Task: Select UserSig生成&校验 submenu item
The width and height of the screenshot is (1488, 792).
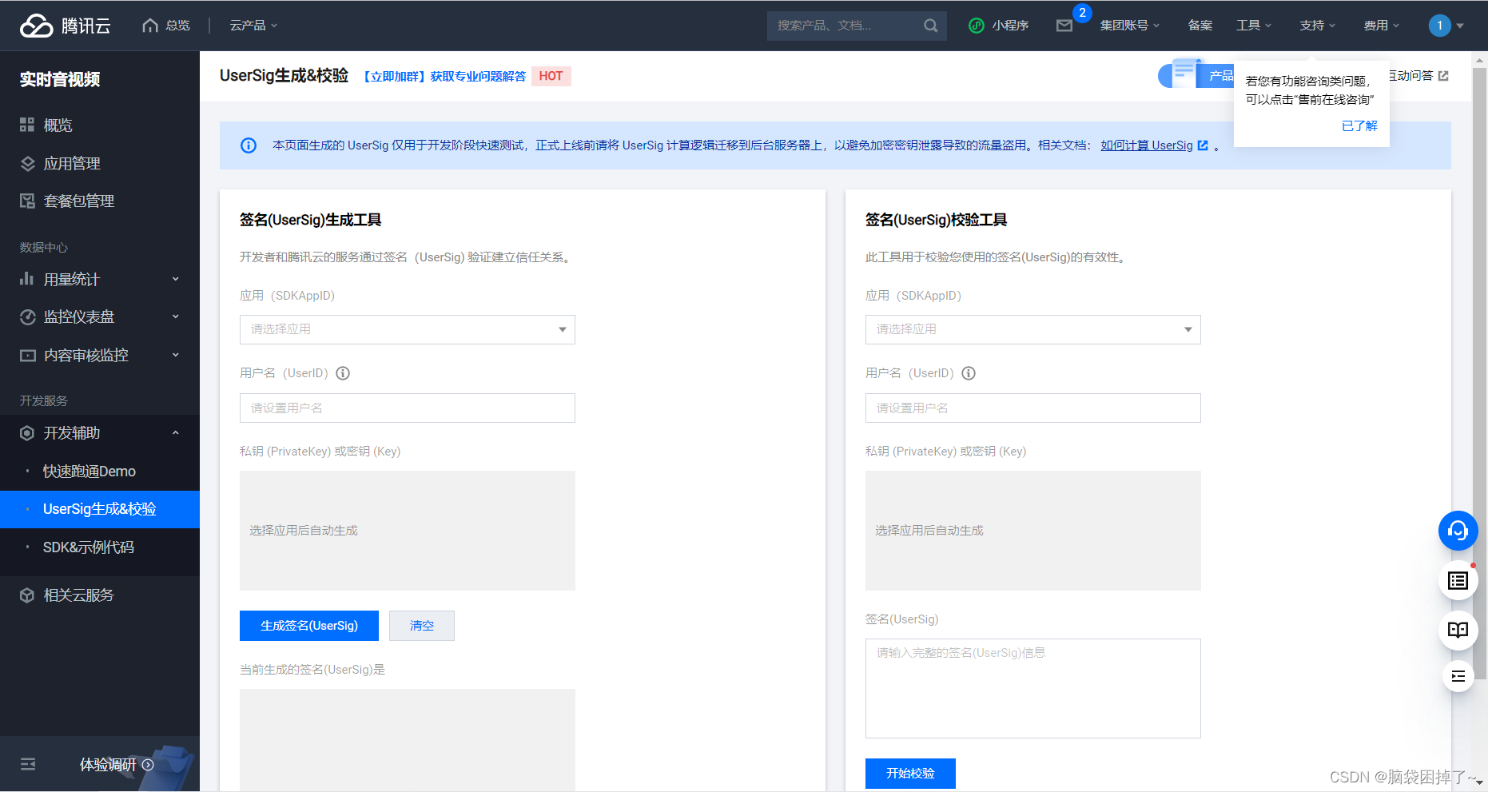Action: click(x=100, y=509)
